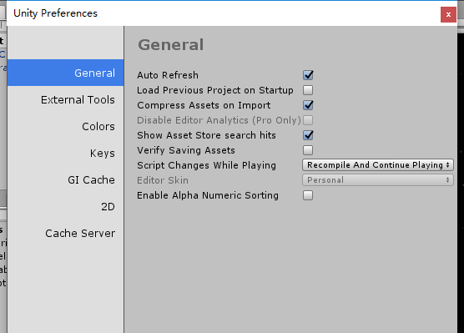The width and height of the screenshot is (464, 333).
Task: Click the Auto Refresh label
Action: click(168, 75)
